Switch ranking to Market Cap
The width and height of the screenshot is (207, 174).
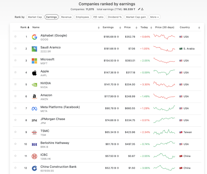coord(35,17)
